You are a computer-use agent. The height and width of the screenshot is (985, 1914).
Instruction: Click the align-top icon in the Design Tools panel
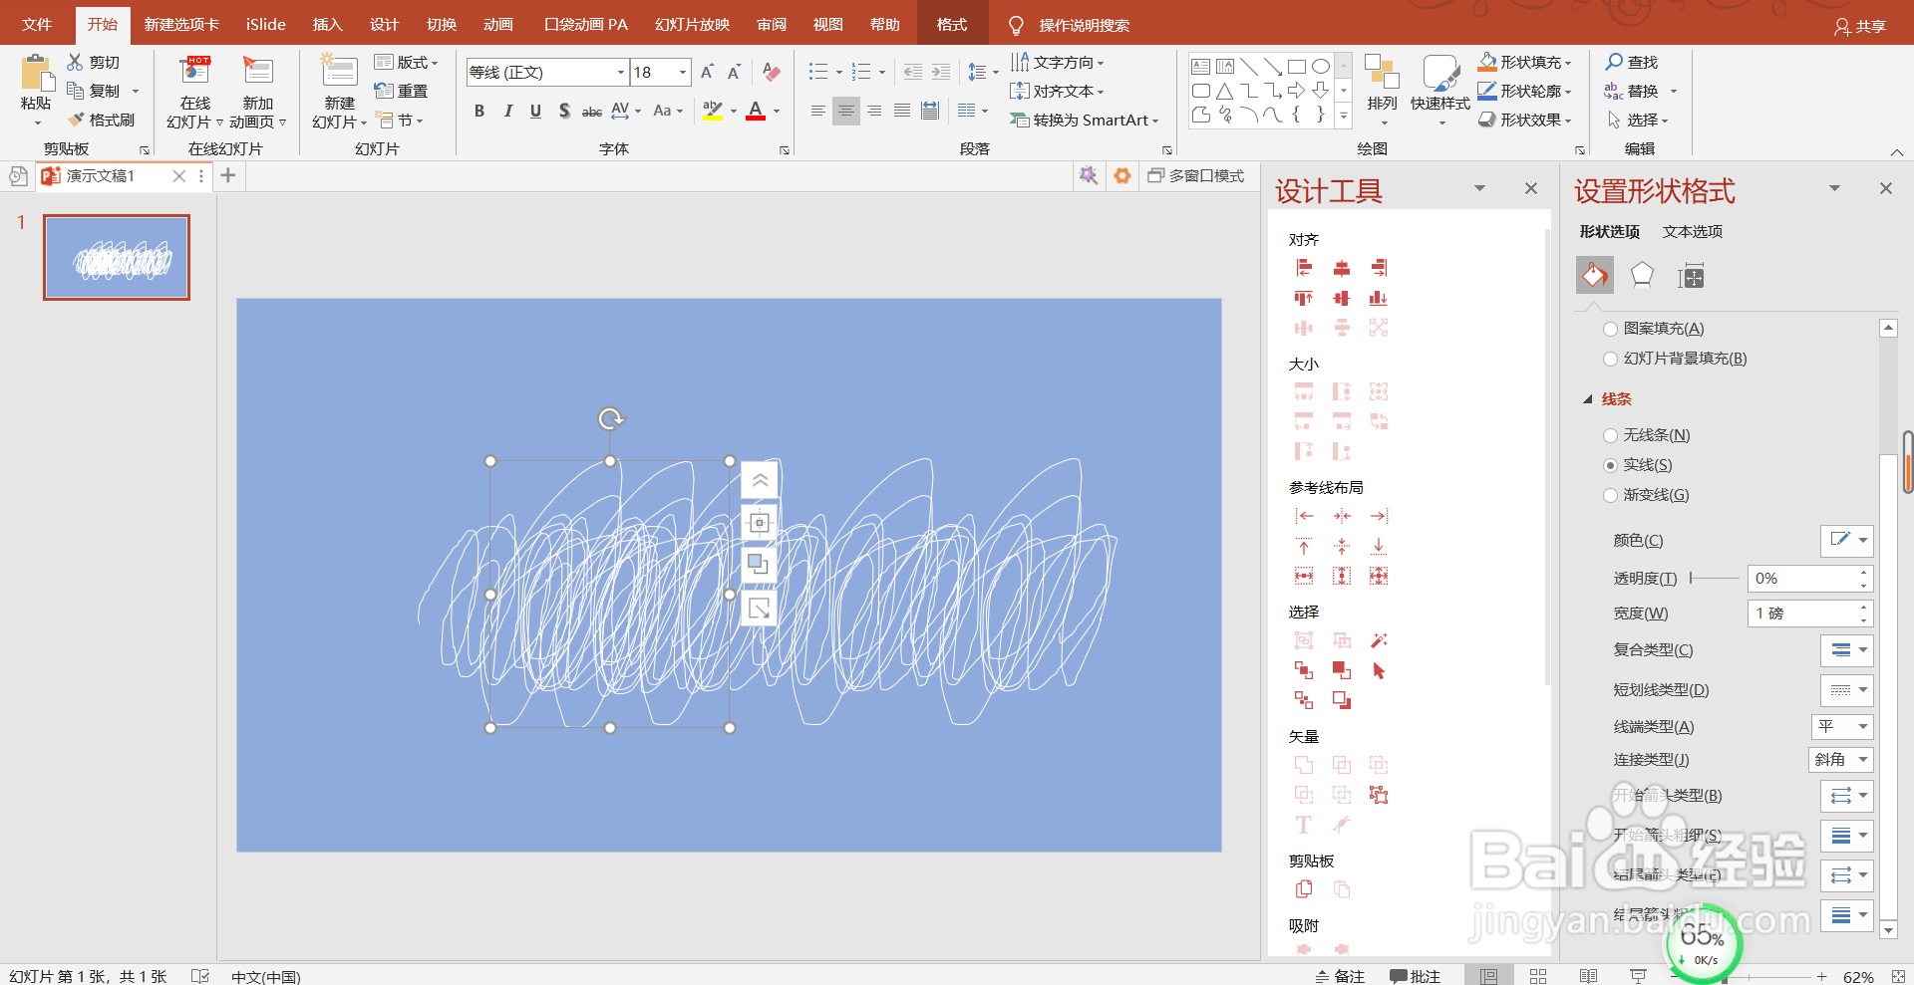click(1304, 298)
